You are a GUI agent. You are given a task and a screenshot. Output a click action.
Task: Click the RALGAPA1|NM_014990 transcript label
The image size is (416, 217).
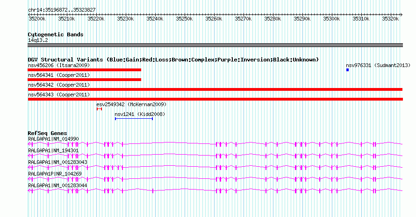(x=53, y=139)
